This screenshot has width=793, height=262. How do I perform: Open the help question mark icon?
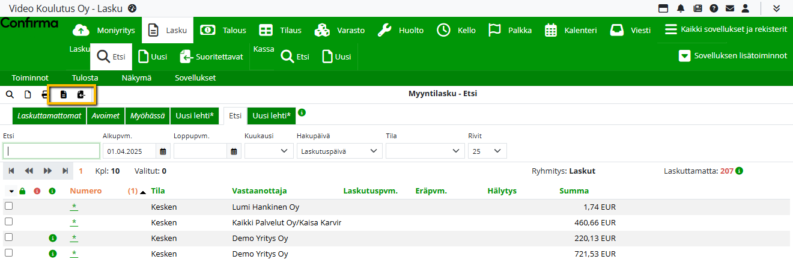714,8
